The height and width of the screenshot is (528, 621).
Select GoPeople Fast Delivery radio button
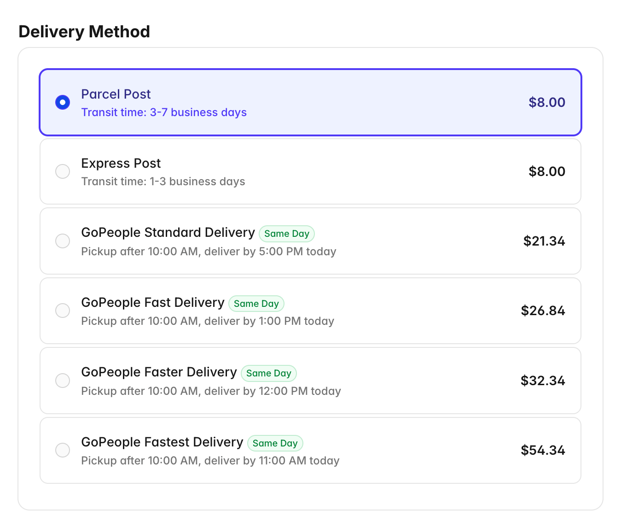click(x=63, y=311)
